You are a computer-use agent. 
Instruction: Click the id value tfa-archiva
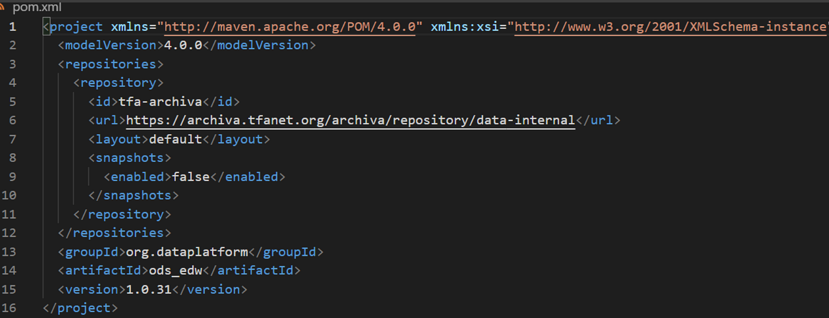160,102
